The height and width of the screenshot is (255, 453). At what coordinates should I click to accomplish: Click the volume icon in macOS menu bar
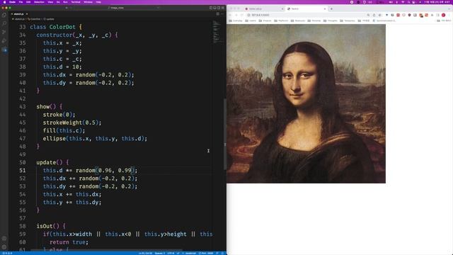coord(391,2)
